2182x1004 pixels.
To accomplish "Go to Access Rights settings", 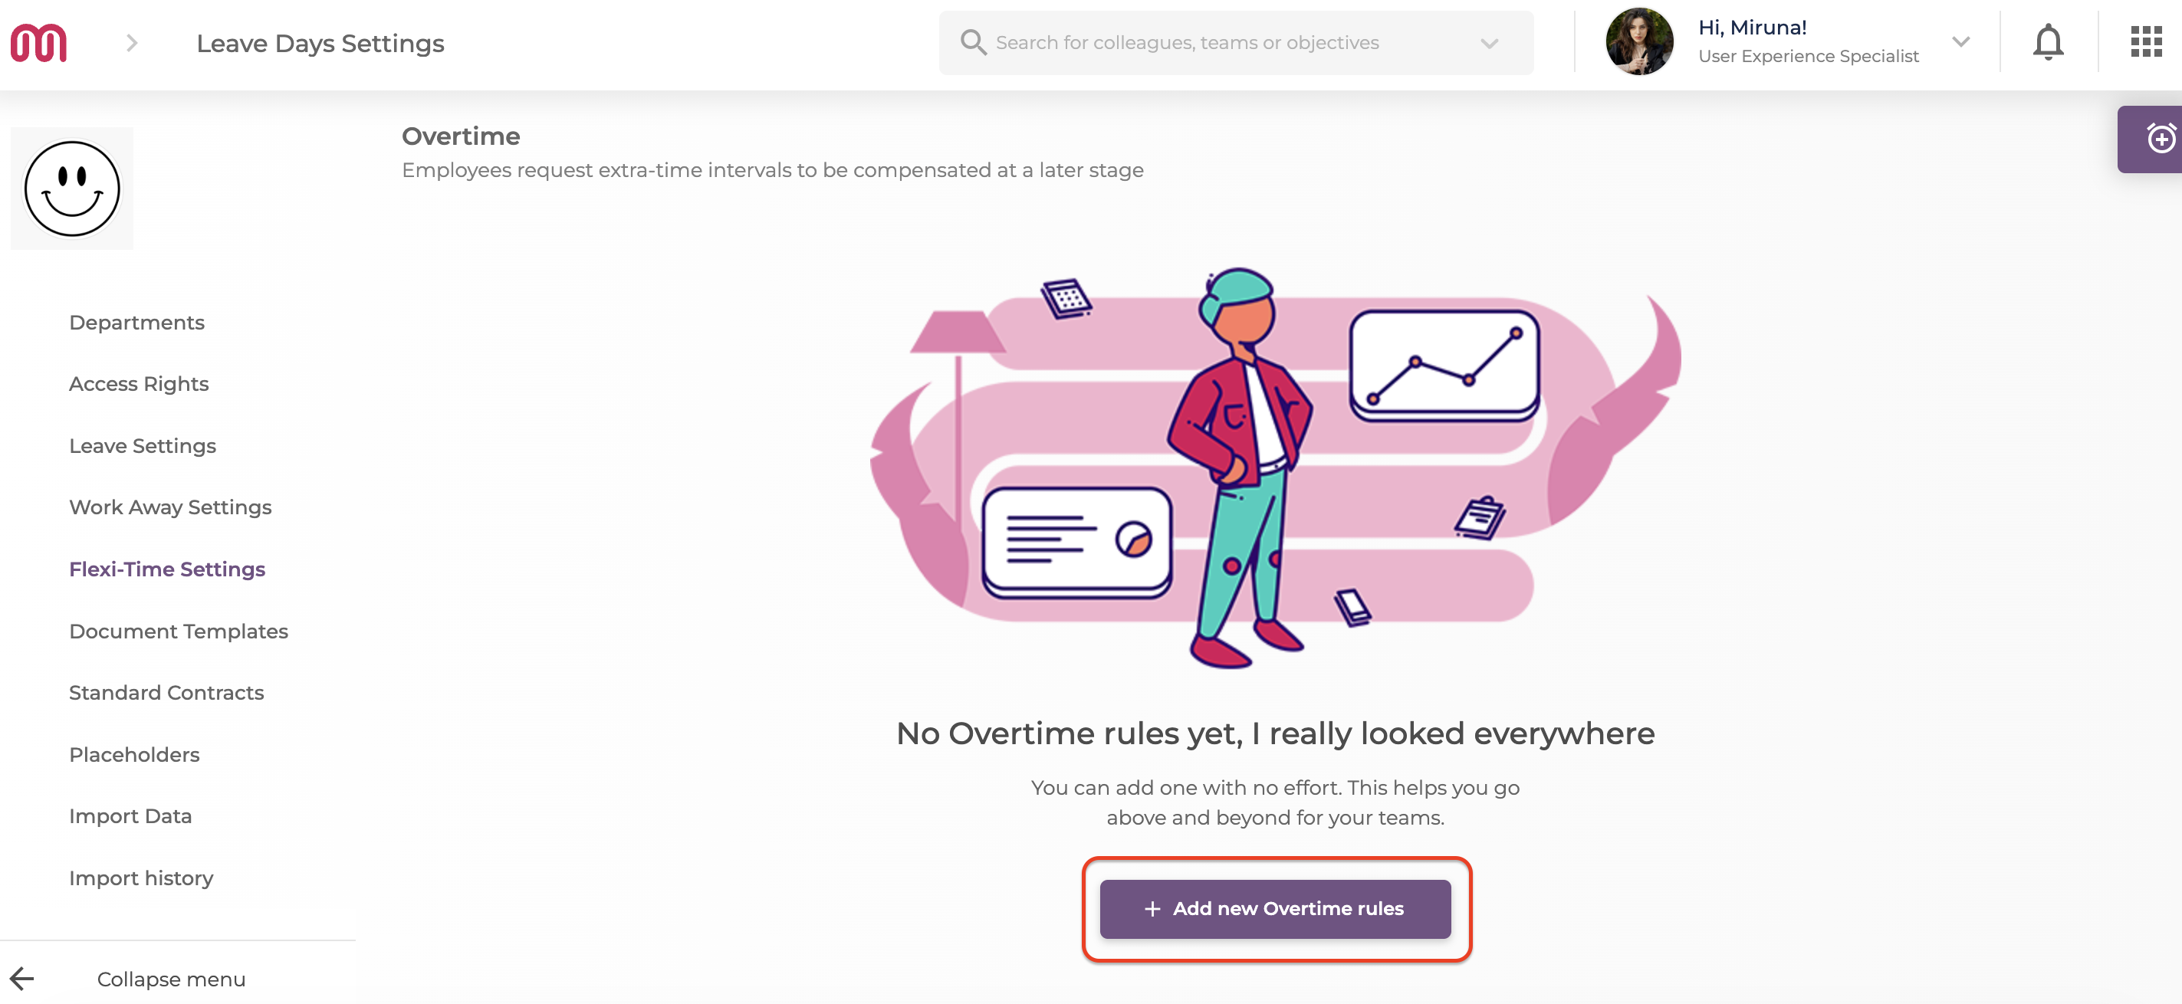I will (139, 384).
